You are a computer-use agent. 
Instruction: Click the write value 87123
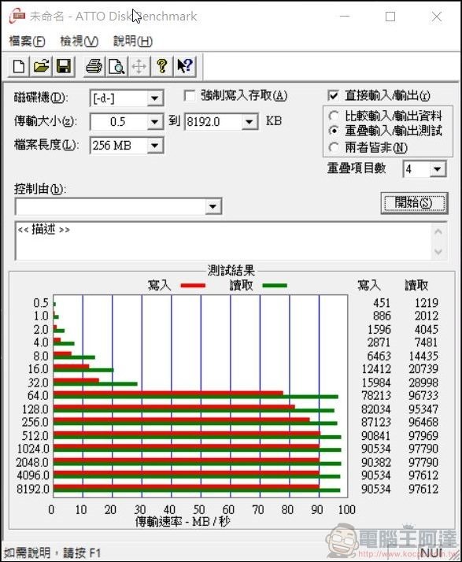(375, 422)
